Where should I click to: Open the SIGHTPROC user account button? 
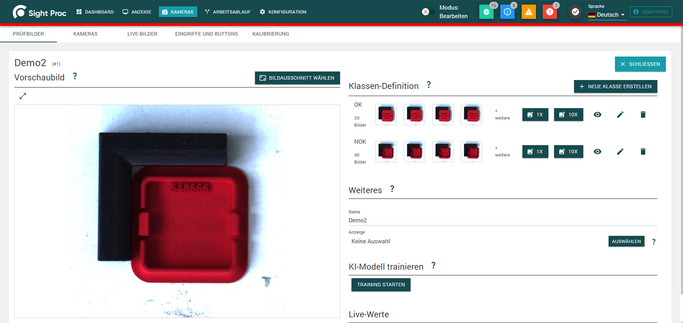(651, 12)
